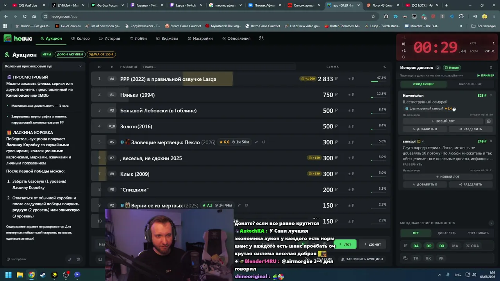Create a new lot from samsapi's donation

pos(448,177)
